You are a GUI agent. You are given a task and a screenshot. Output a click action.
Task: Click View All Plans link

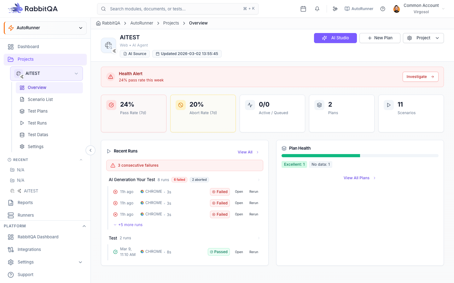pyautogui.click(x=360, y=178)
